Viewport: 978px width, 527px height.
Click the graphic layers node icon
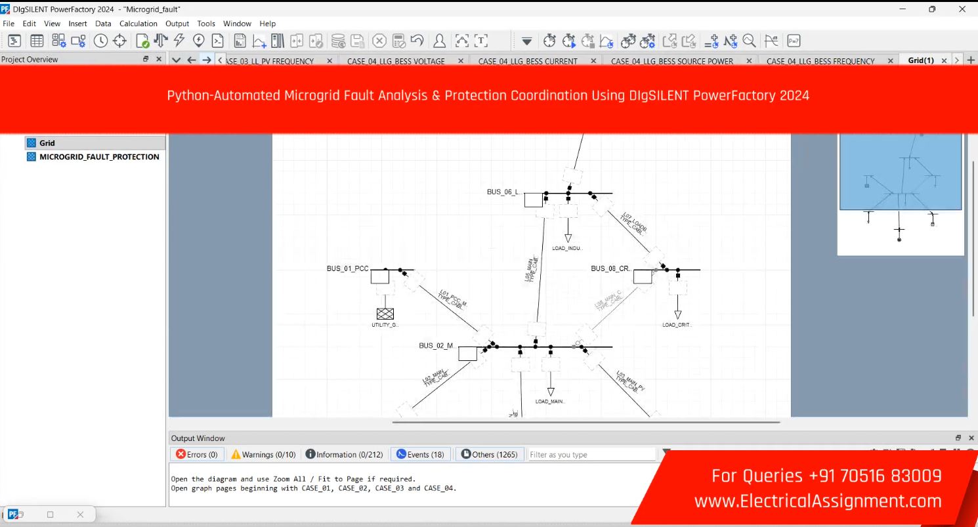click(x=461, y=41)
